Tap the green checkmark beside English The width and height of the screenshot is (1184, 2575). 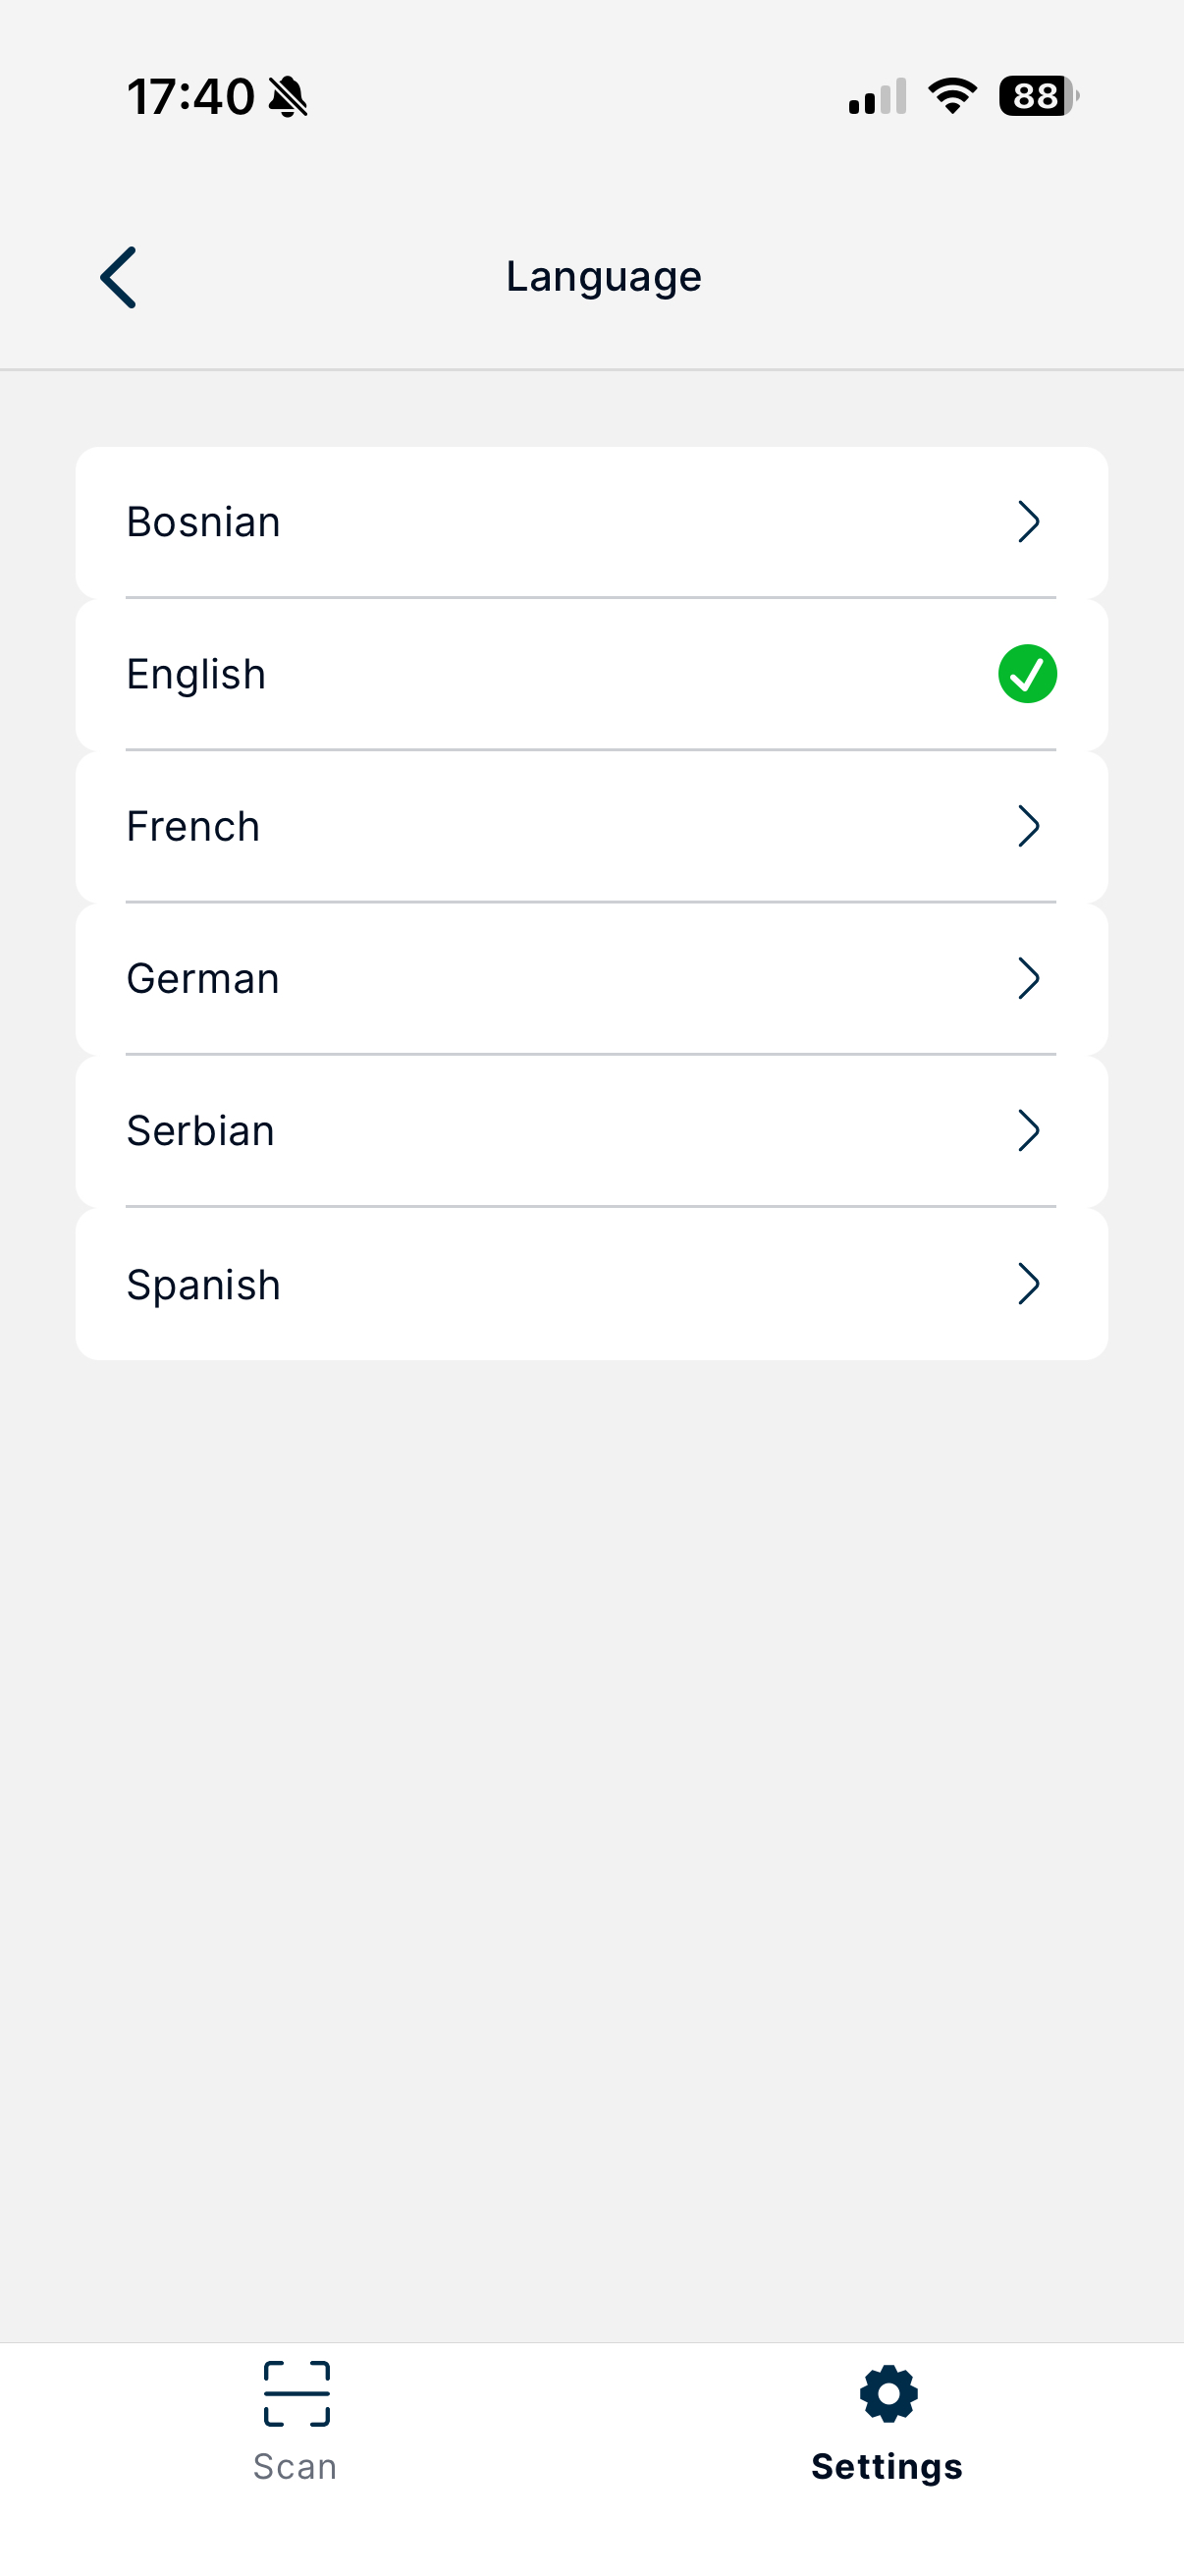click(1027, 674)
